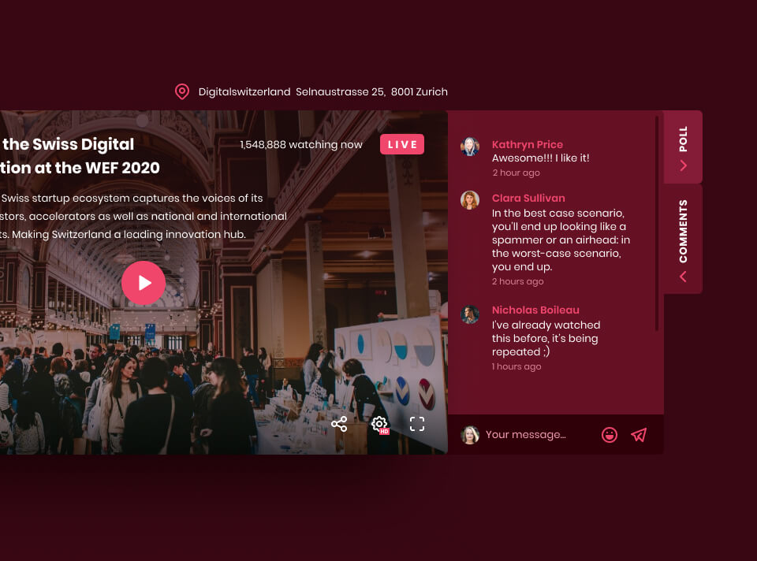Click Nicholas Boileau's name
Image resolution: width=757 pixels, height=561 pixels.
[x=535, y=310]
